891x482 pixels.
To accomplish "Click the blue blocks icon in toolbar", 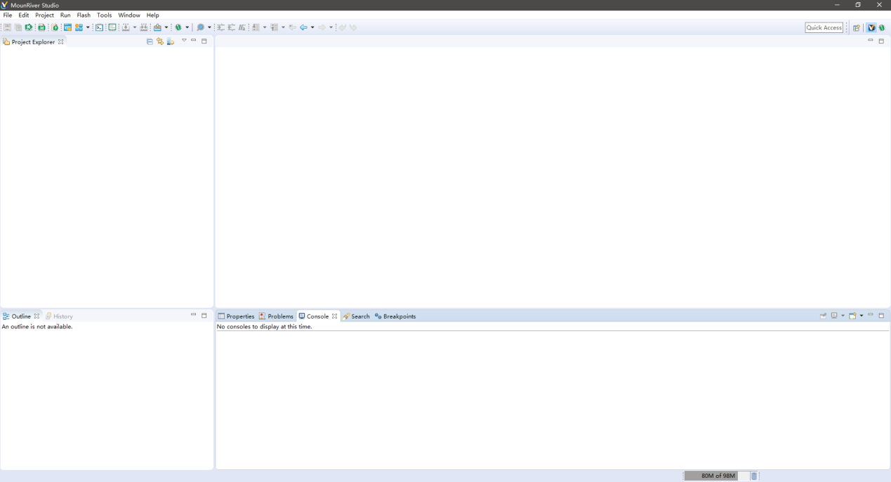I will [79, 27].
